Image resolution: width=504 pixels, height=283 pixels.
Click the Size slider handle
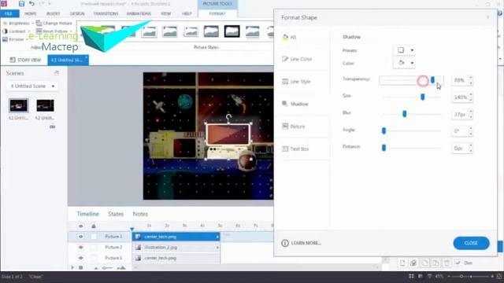[423, 97]
